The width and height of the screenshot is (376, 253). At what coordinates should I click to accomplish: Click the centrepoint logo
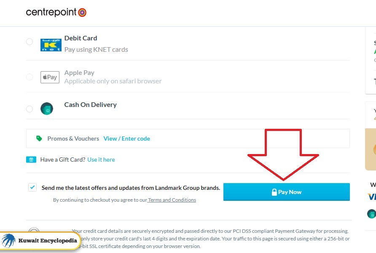coord(56,12)
